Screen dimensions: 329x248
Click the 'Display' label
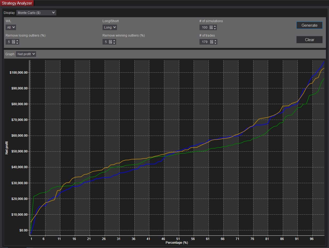point(9,13)
